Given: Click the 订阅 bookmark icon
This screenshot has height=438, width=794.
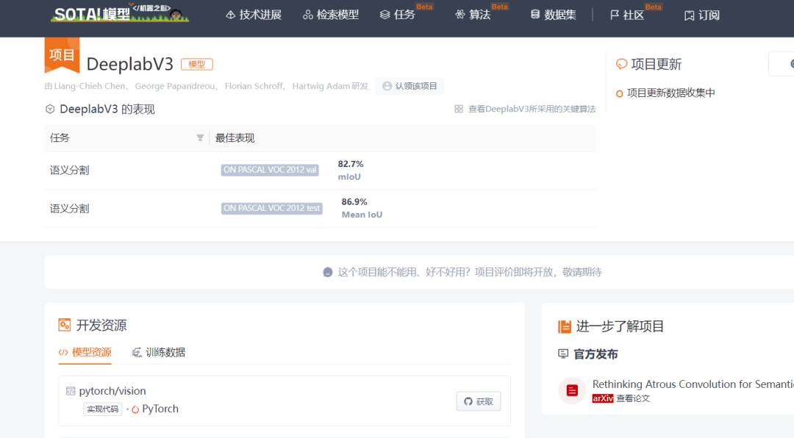Looking at the screenshot, I should click(x=688, y=14).
